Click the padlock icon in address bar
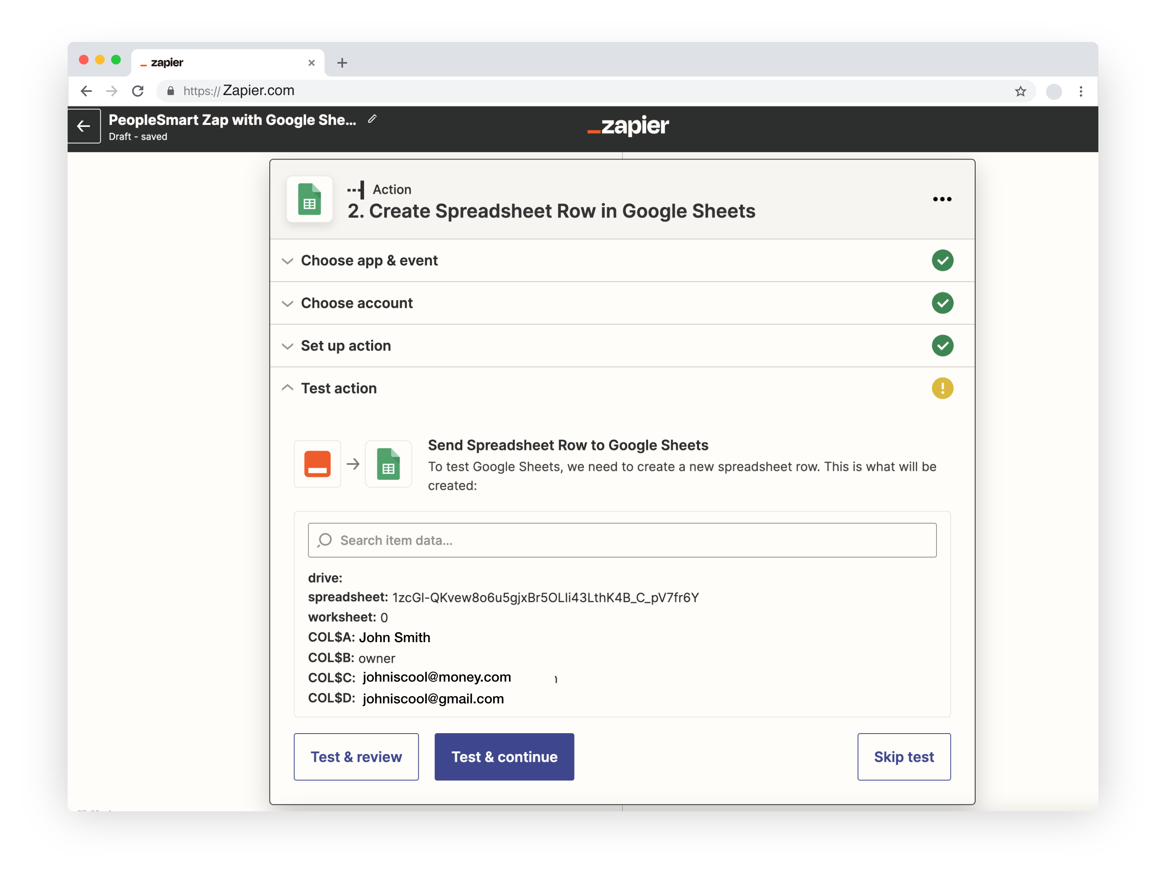 pyautogui.click(x=170, y=91)
